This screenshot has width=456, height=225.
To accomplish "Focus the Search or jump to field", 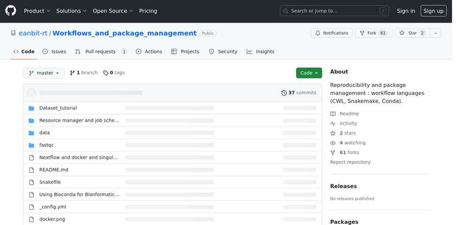I will [334, 11].
